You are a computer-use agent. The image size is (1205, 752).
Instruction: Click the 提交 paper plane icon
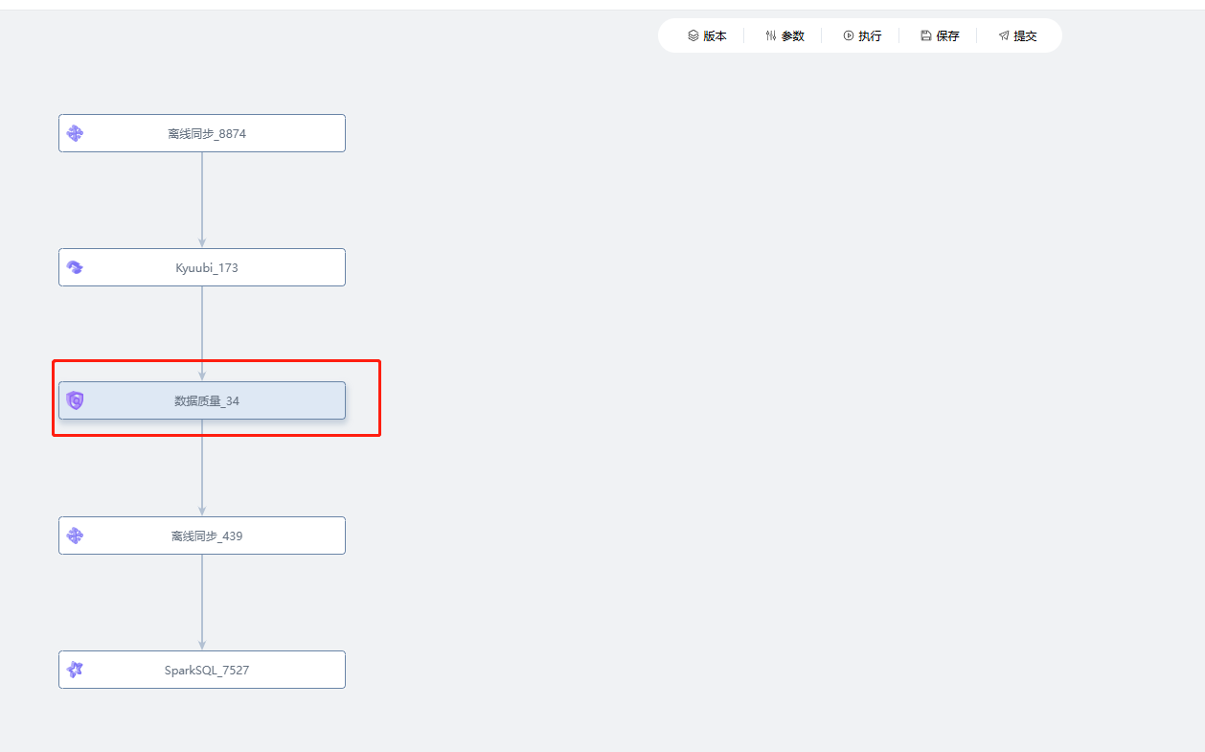point(1004,35)
